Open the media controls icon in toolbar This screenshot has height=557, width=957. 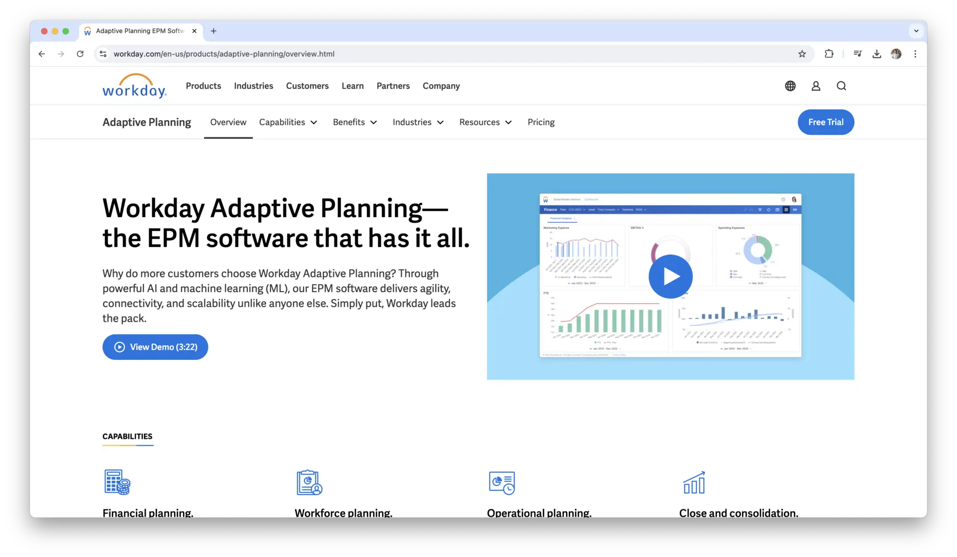pos(857,54)
